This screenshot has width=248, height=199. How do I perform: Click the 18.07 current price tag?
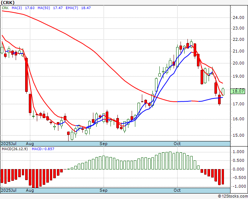pos(238,91)
